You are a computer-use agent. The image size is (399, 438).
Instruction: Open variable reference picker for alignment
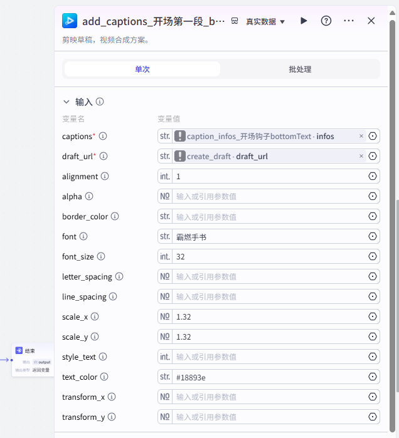(x=373, y=176)
